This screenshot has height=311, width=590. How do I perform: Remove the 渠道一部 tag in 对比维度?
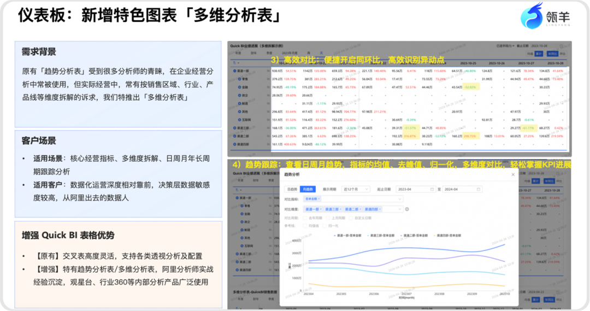point(321,209)
